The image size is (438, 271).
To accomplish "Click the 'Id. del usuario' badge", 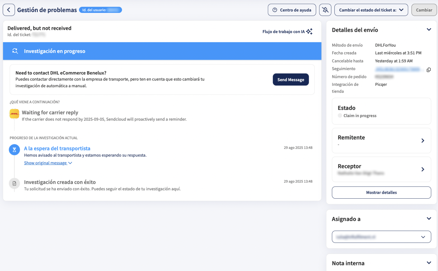I will tap(100, 10).
